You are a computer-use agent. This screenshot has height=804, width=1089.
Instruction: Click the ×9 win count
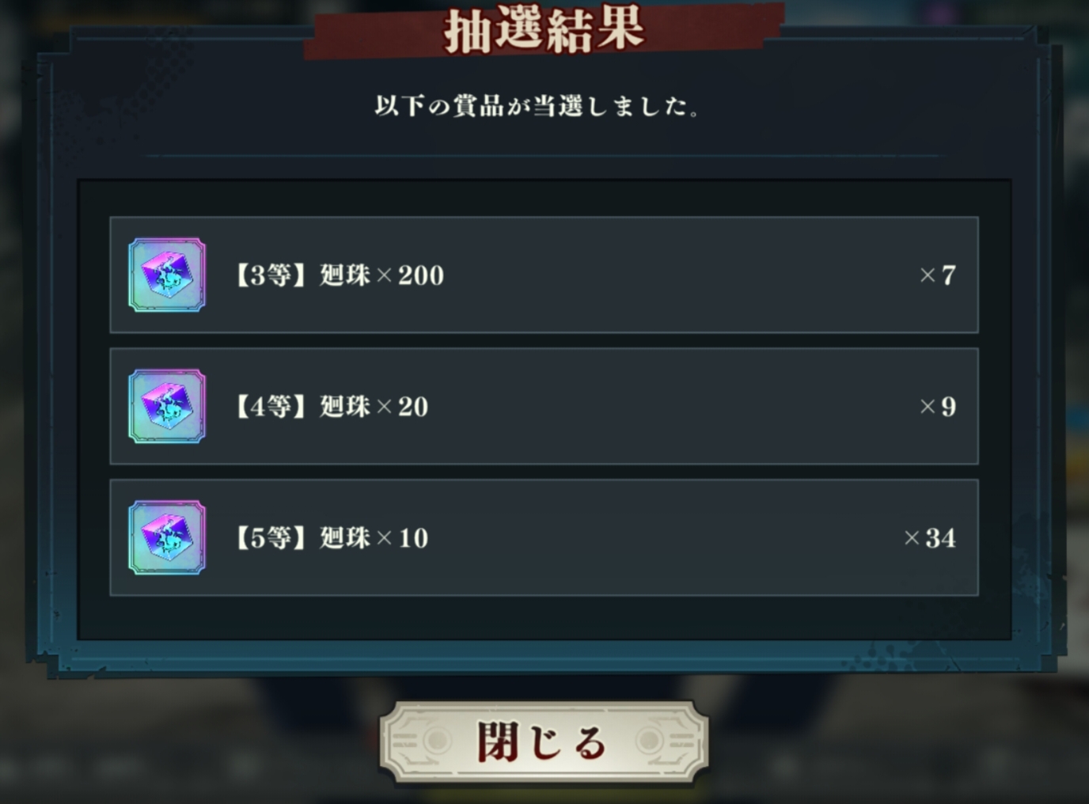pos(938,407)
